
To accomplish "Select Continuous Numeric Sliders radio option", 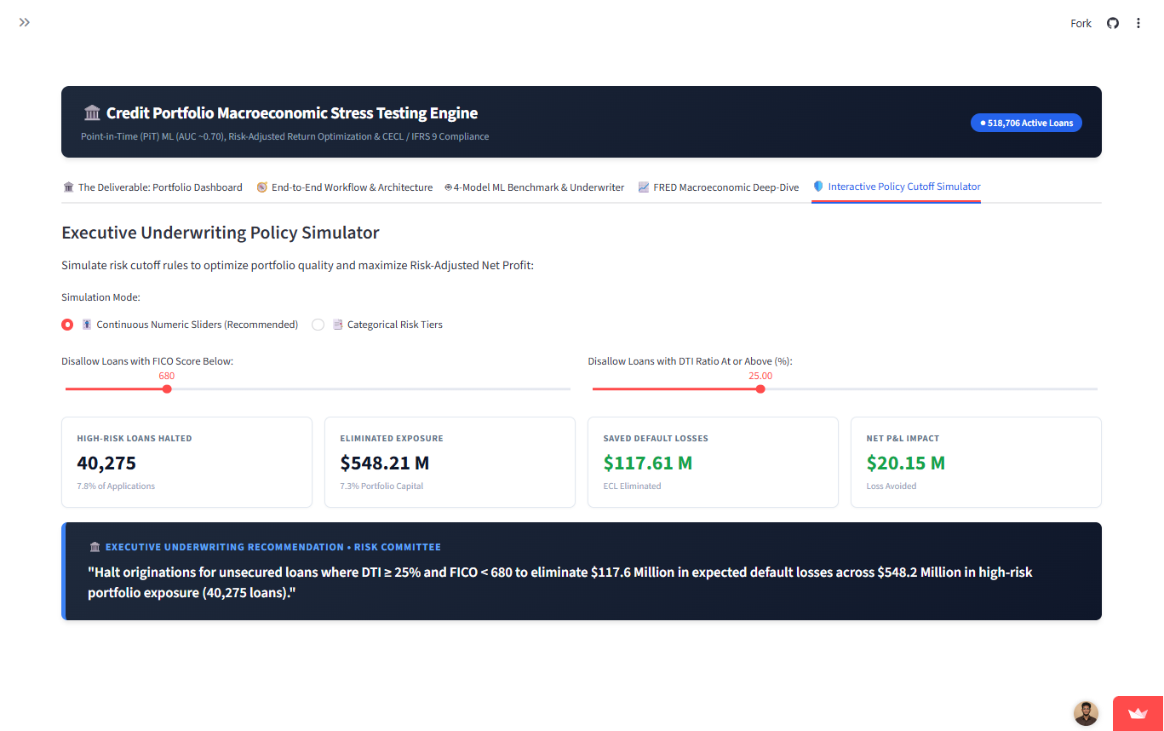I will click(67, 325).
